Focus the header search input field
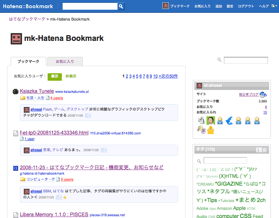 point(90,6)
